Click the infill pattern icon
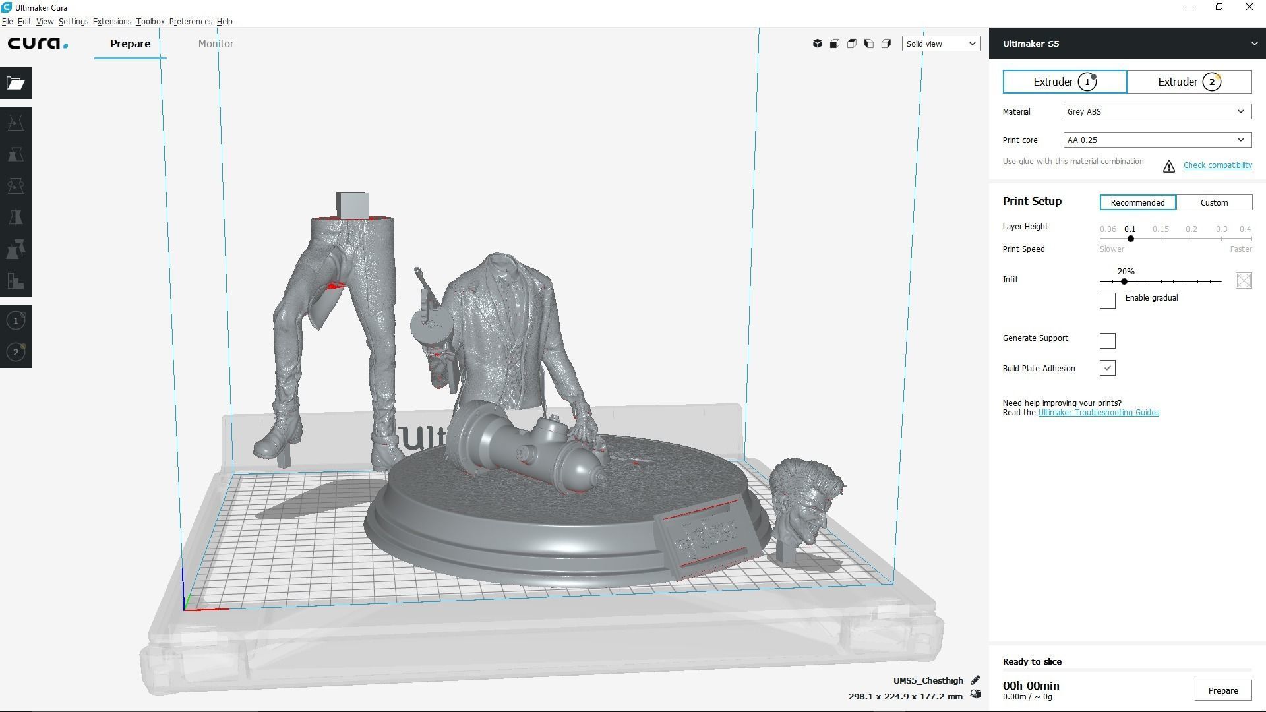The image size is (1266, 712). (1244, 281)
